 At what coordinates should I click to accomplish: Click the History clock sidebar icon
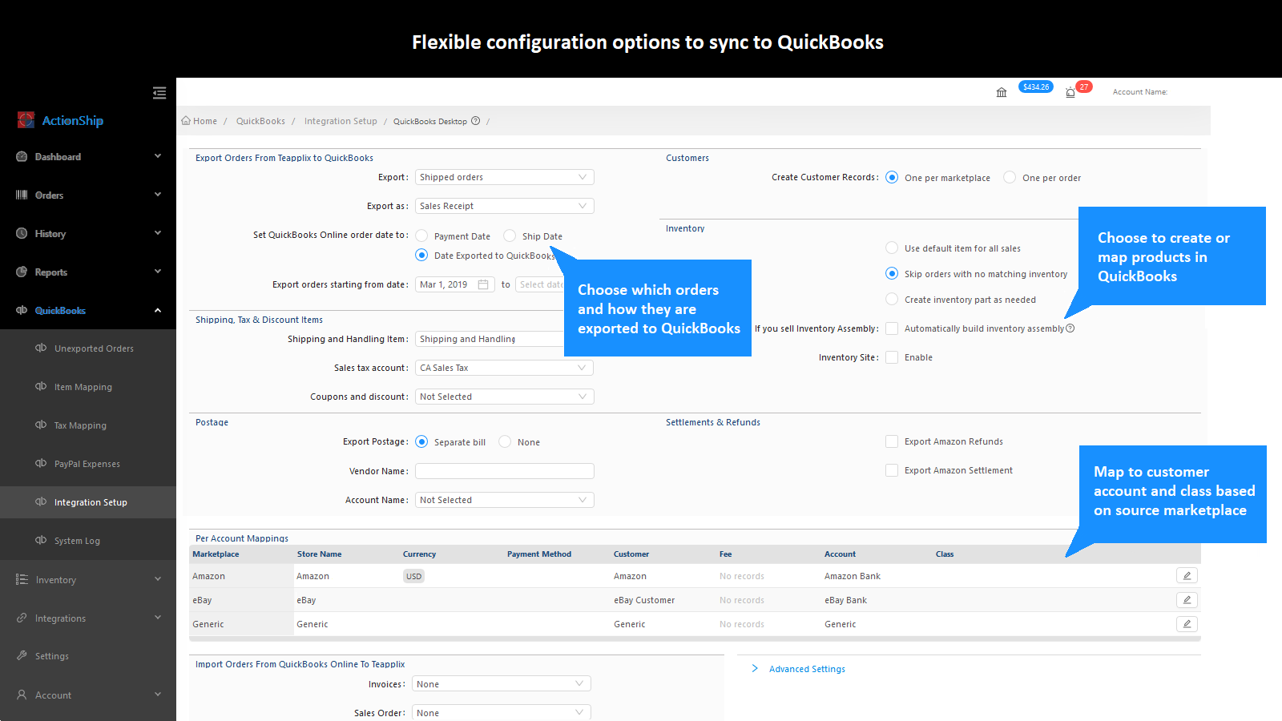pos(22,233)
